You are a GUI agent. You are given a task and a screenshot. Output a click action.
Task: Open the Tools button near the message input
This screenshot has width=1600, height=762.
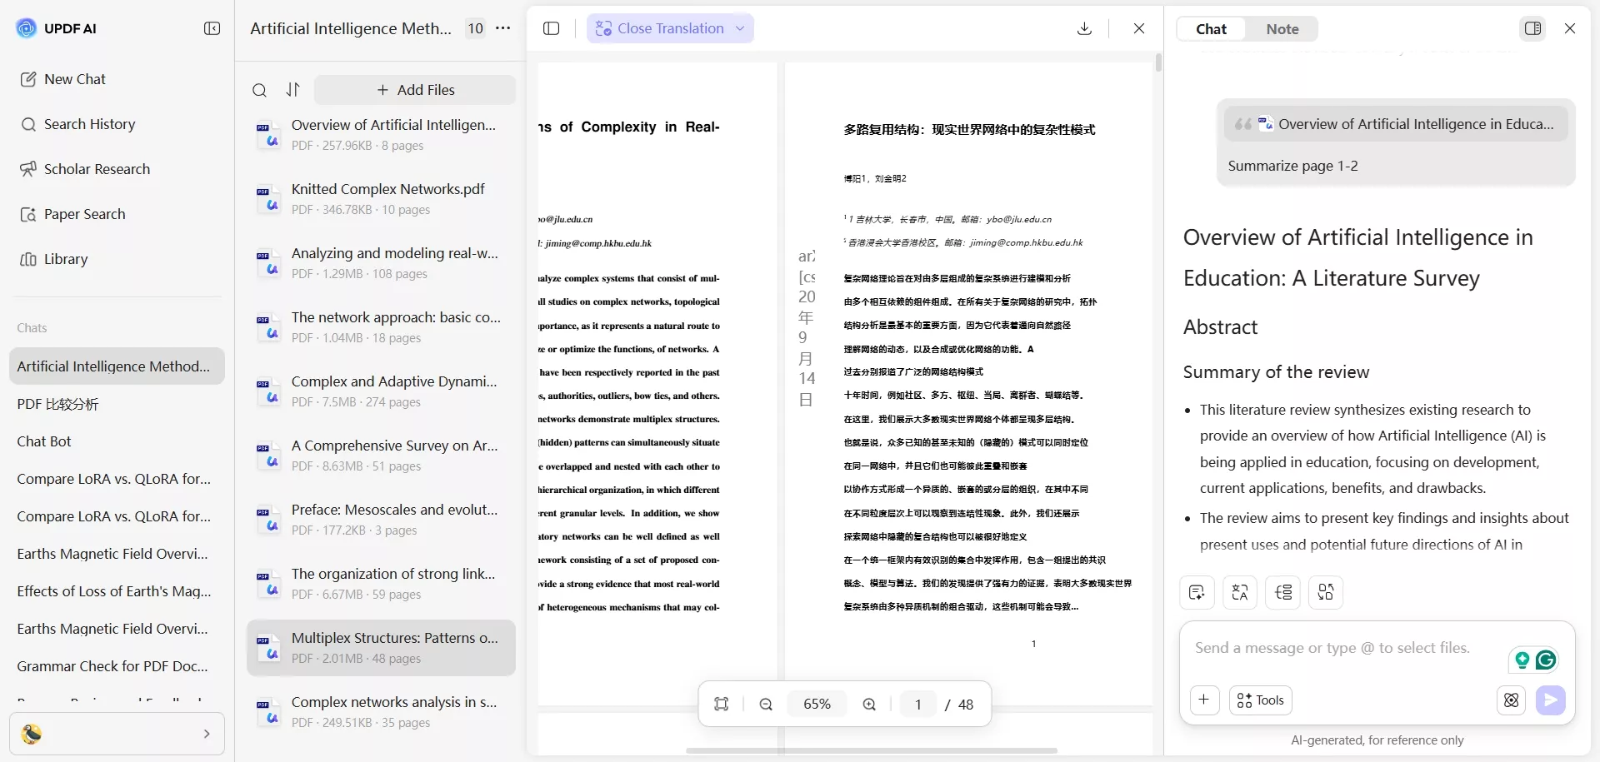click(x=1259, y=700)
